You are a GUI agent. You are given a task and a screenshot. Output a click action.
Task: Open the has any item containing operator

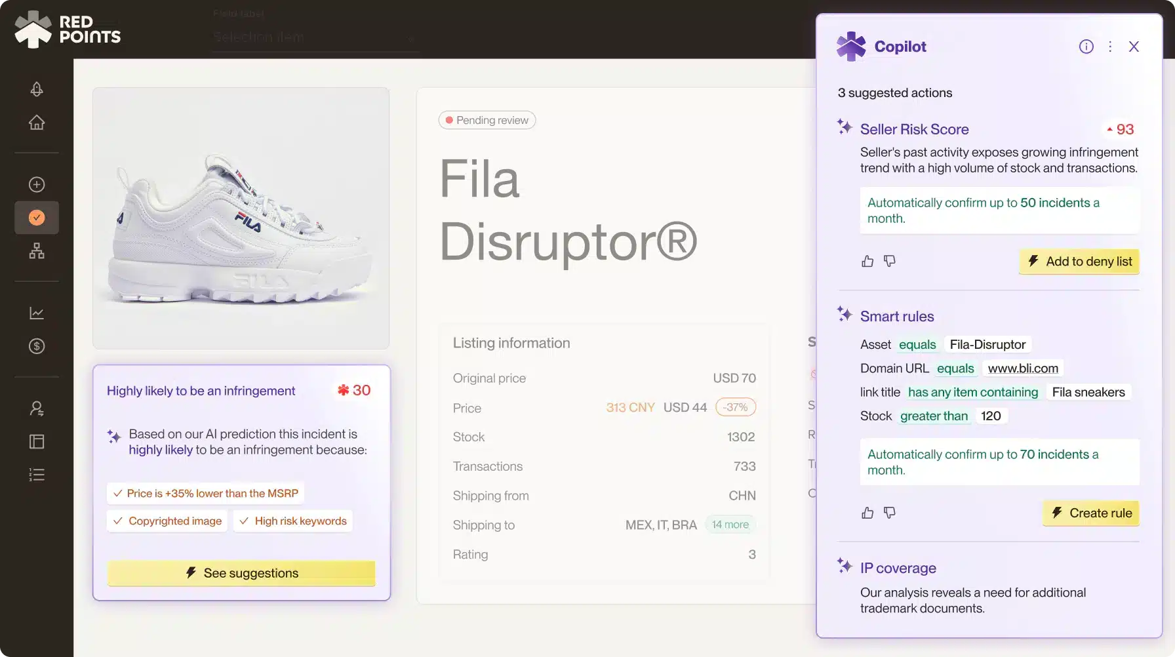click(973, 392)
